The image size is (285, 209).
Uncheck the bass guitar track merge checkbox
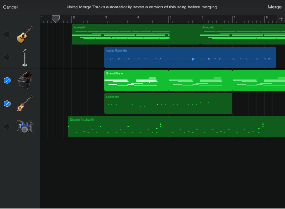7,103
